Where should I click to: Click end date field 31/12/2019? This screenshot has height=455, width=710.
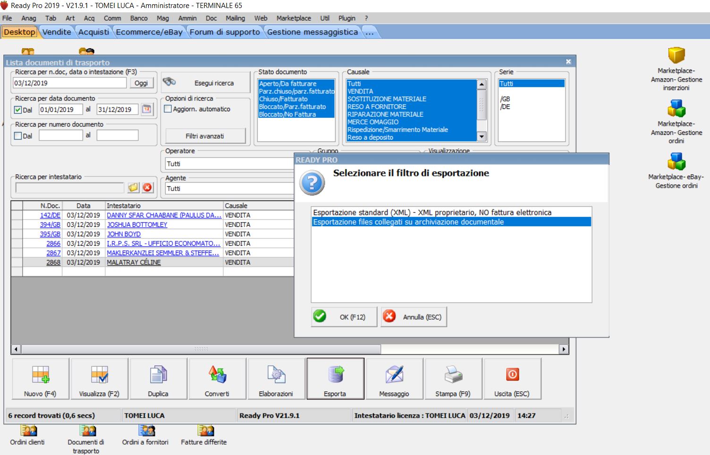point(118,109)
